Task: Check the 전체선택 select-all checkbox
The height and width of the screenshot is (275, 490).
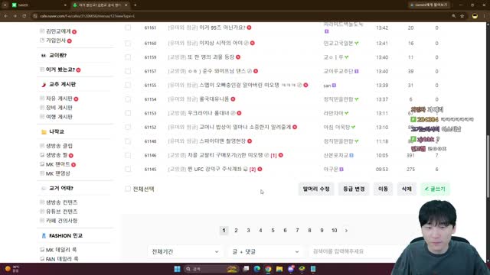Action: (x=128, y=189)
